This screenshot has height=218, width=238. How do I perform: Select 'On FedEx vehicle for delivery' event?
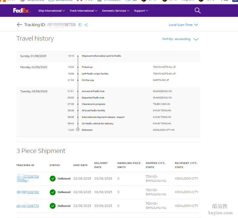point(98,123)
